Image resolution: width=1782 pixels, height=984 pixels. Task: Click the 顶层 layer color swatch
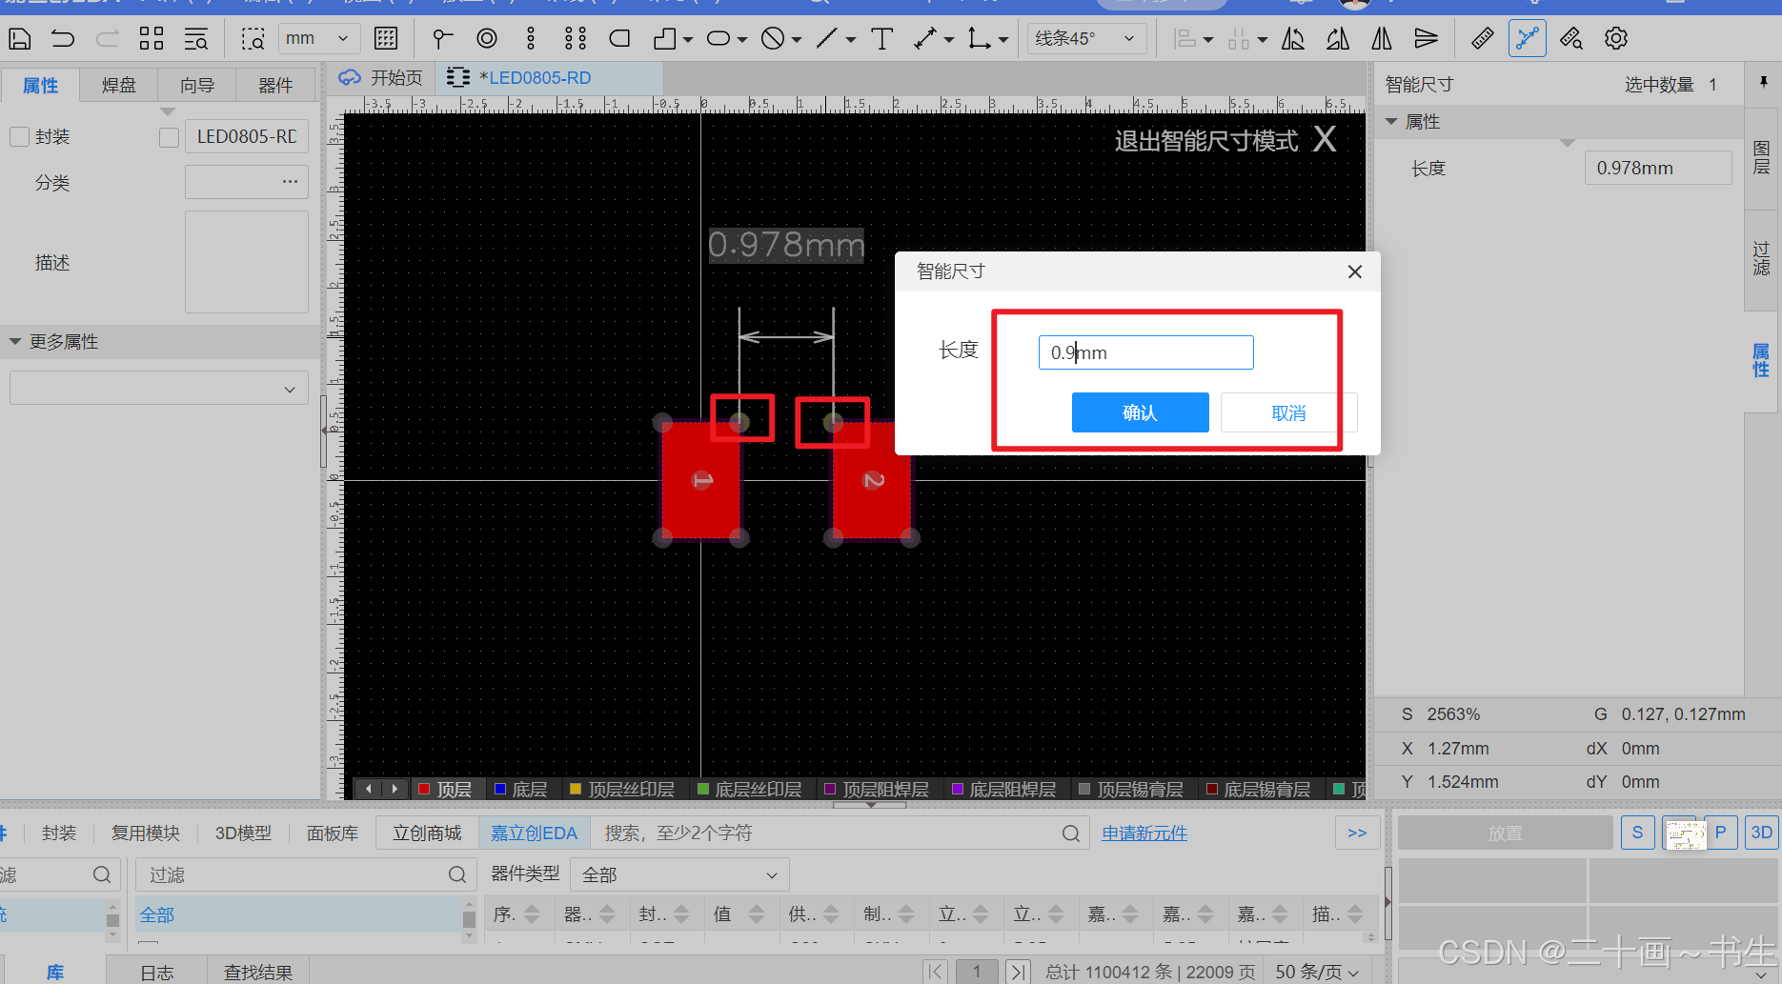click(x=424, y=789)
